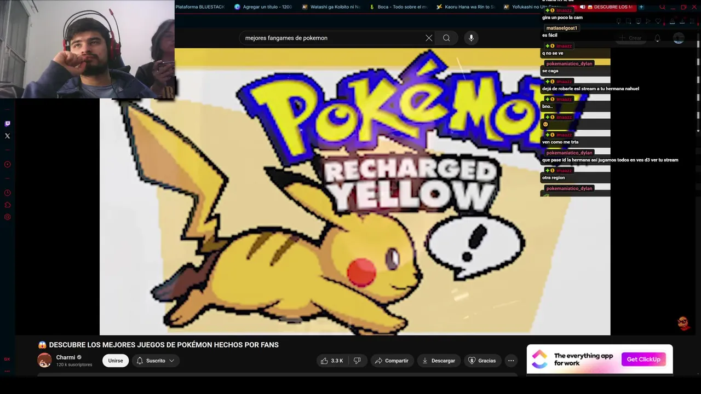Expand the Suscrito notification dropdown
Image resolution: width=701 pixels, height=394 pixels.
[156, 361]
